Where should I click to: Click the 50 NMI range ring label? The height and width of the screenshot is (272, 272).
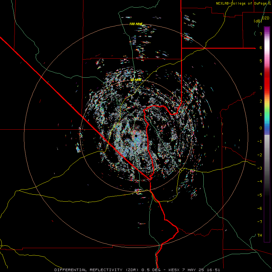pyautogui.click(x=136, y=80)
